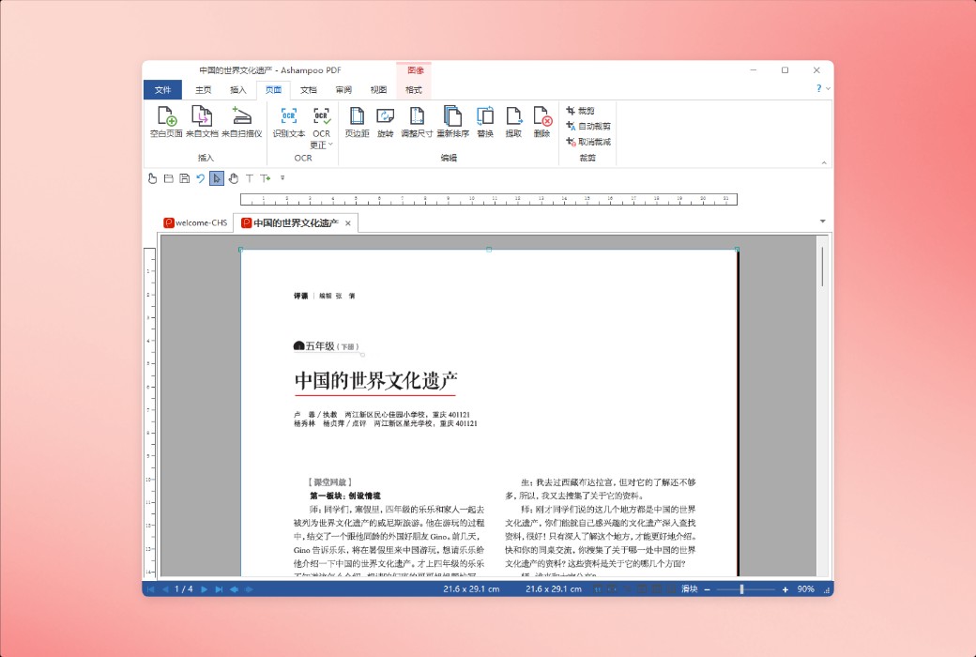
Task: Switch to the 审阅 ribbon tab
Action: tap(342, 89)
